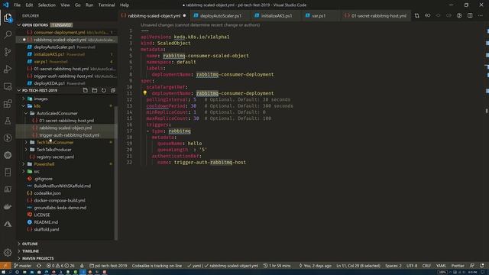
Task: Open registry-secret.yaml in the file tree
Action: tap(55, 157)
